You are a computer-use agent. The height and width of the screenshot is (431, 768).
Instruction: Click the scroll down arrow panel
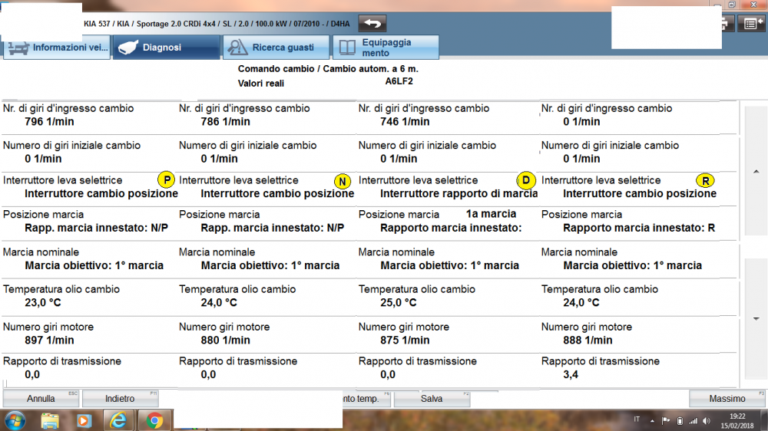click(x=756, y=318)
